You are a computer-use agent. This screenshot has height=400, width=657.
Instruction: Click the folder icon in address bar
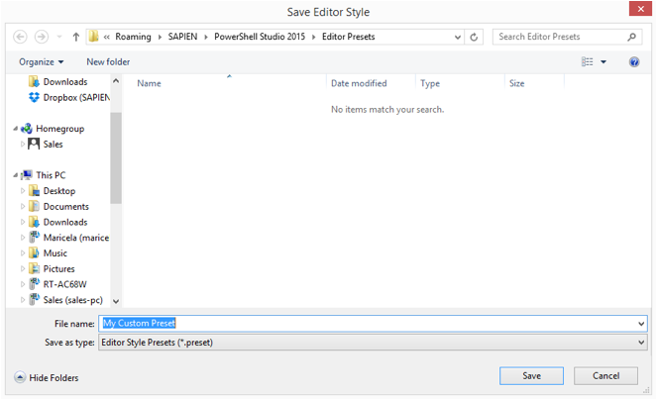(93, 37)
